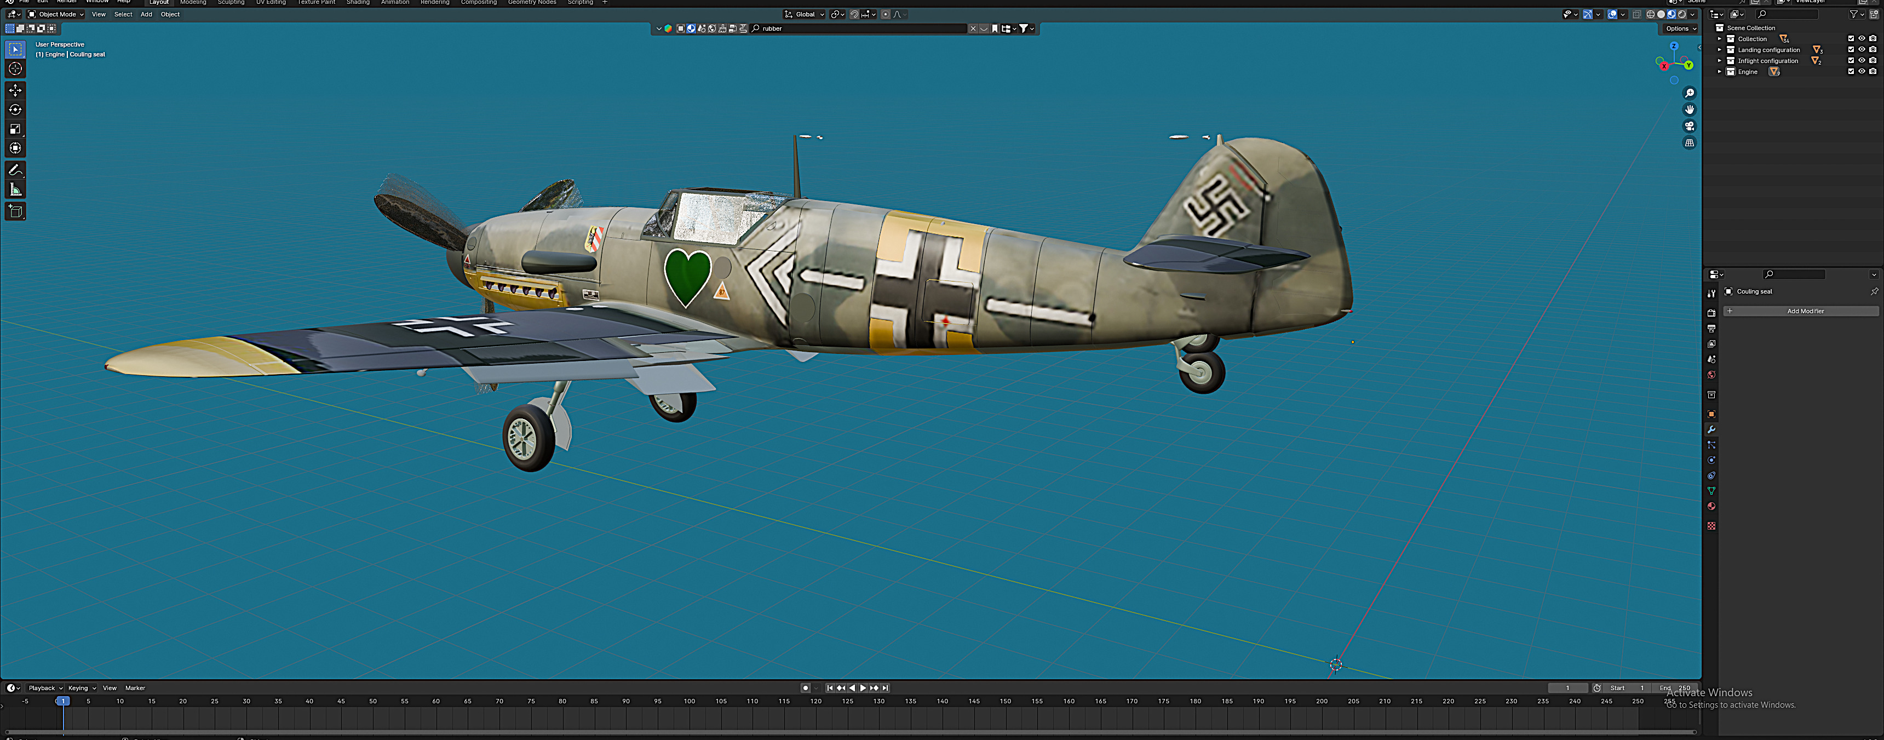Open the viewport View menu

tap(99, 15)
